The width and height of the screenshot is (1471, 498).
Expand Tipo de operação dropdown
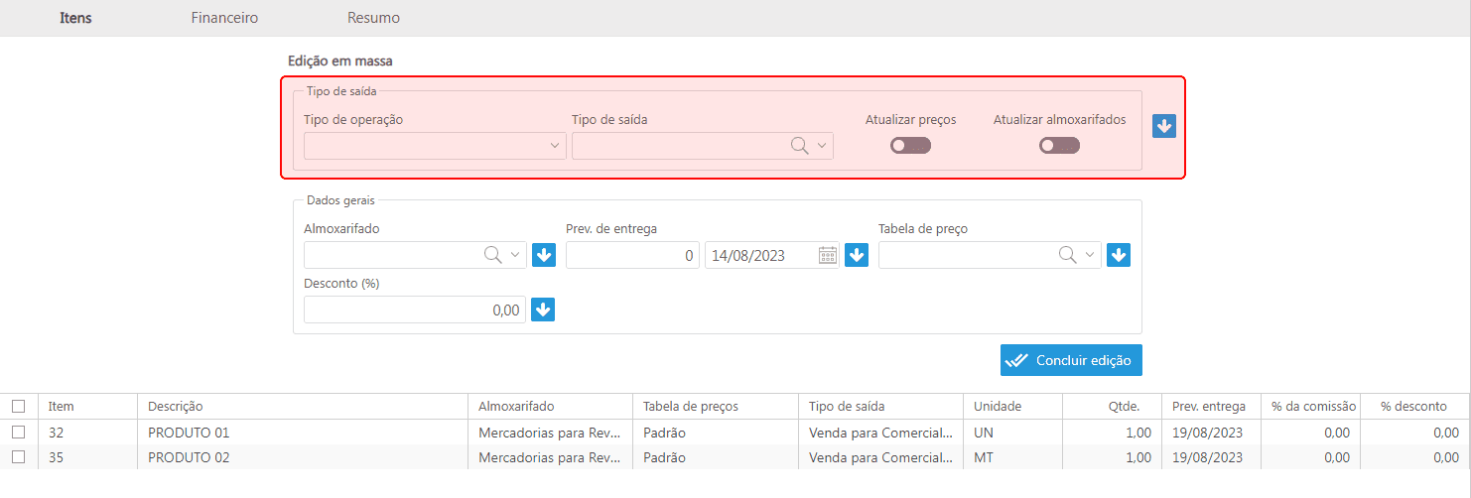pyautogui.click(x=555, y=146)
